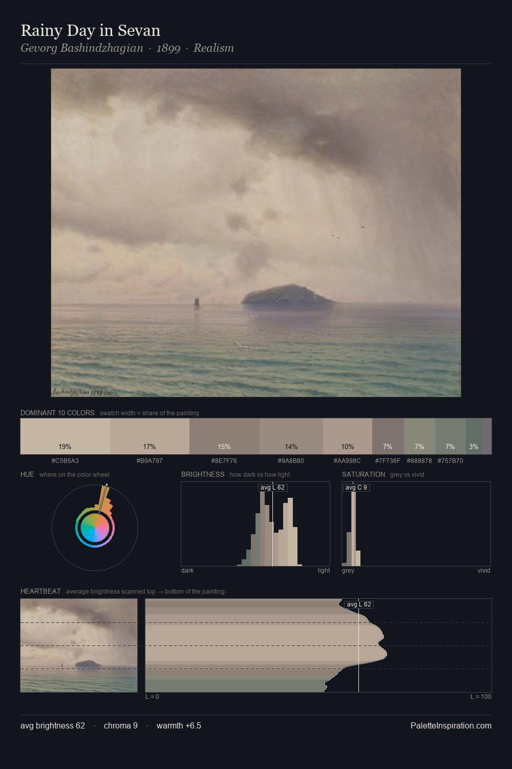Click the 'dark' axis label
The height and width of the screenshot is (769, 512).
(187, 571)
